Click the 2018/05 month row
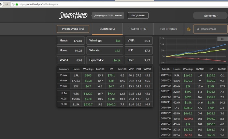The height and width of the screenshot is (139, 228). tap(194, 135)
